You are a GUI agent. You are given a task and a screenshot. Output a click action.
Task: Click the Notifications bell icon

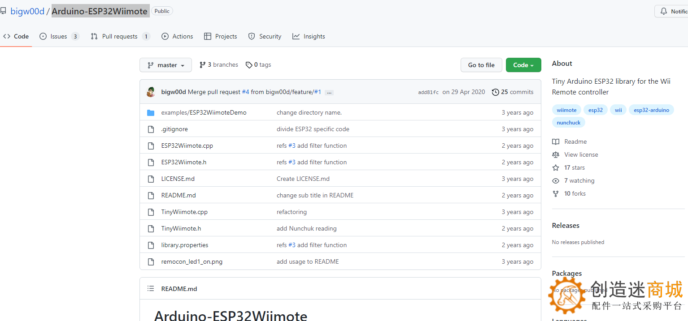664,11
